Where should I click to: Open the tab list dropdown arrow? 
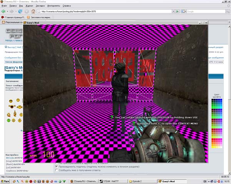pyautogui.click(x=229, y=22)
